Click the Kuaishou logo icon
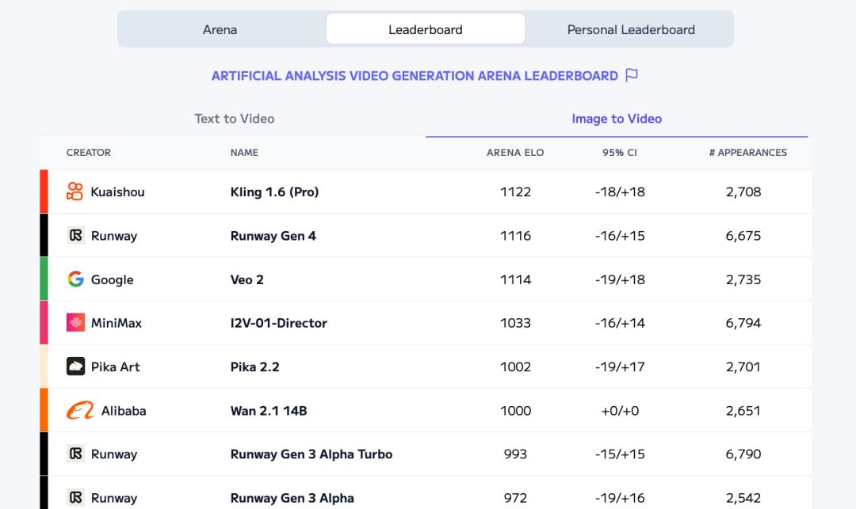856x509 pixels. [x=75, y=192]
